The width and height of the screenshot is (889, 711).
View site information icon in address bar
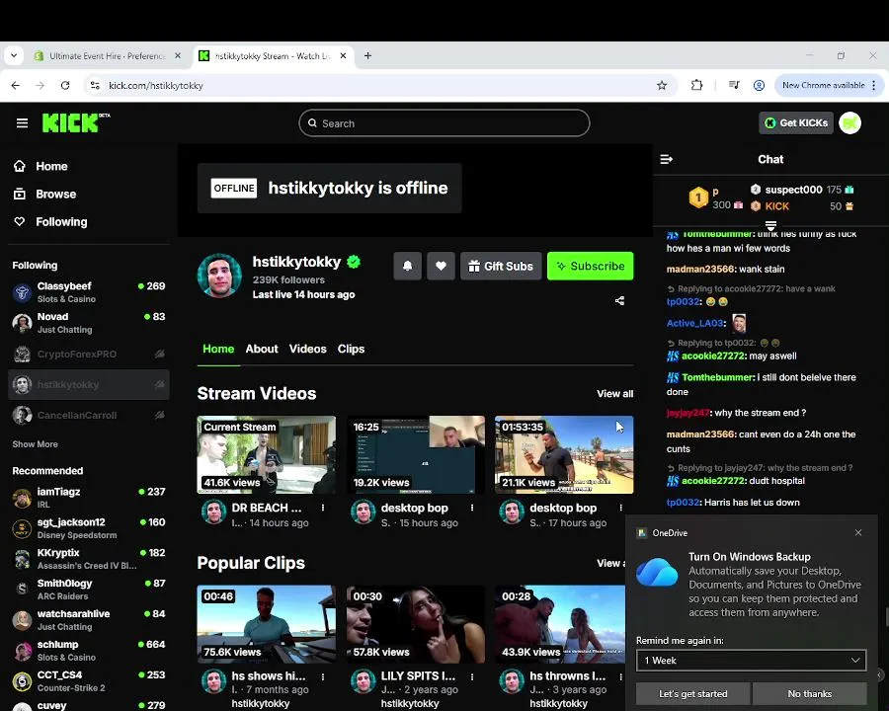click(95, 86)
